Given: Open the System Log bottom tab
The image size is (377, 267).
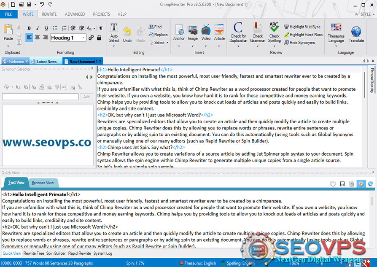Looking at the screenshot, I should (102, 253).
